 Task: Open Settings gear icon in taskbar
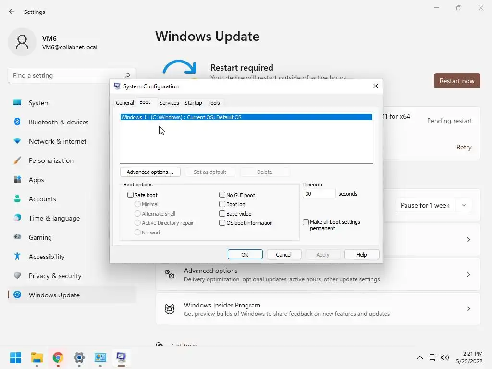79,357
